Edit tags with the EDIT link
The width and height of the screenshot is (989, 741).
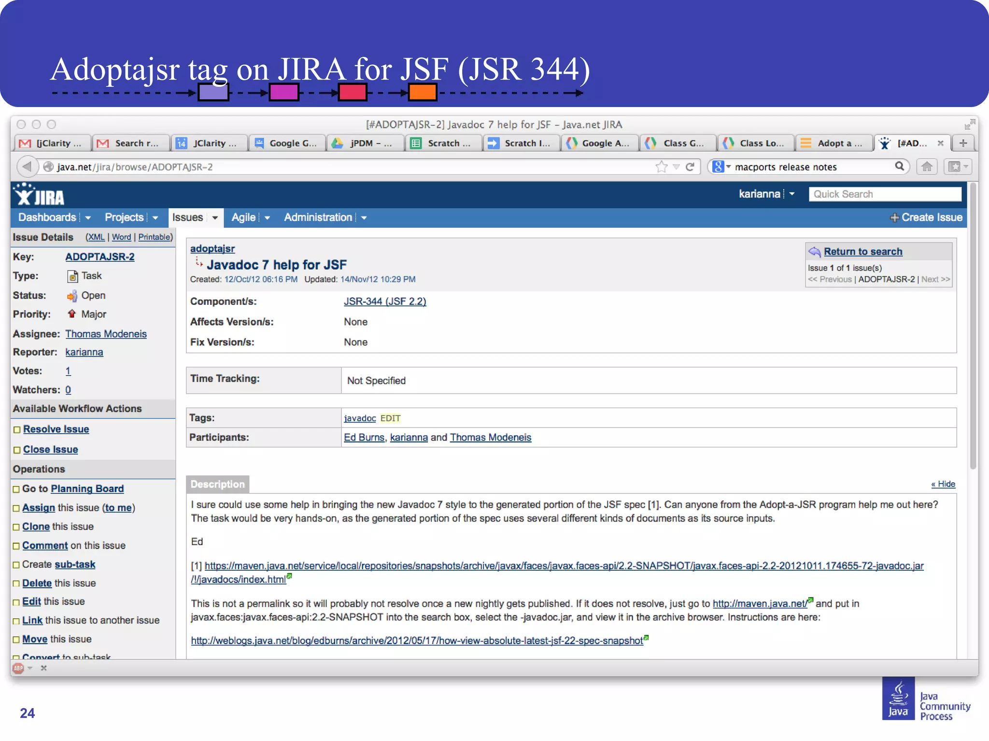[390, 418]
